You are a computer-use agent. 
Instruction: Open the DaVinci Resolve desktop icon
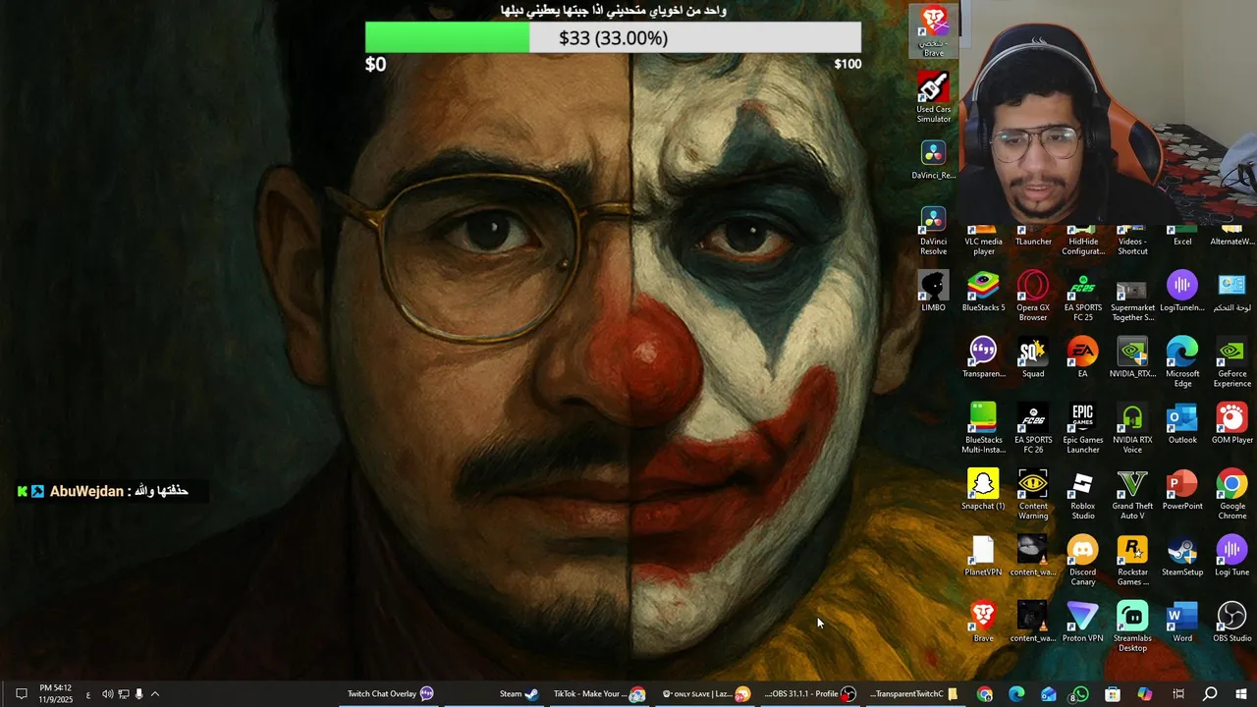pos(933,232)
